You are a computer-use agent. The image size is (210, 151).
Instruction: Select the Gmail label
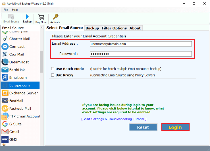click(14, 132)
